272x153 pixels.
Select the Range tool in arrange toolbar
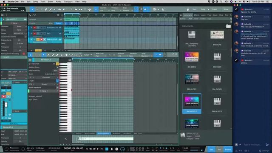coord(37,9)
